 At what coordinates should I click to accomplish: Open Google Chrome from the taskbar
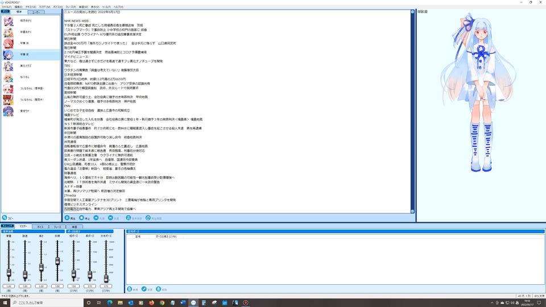(x=162, y=303)
